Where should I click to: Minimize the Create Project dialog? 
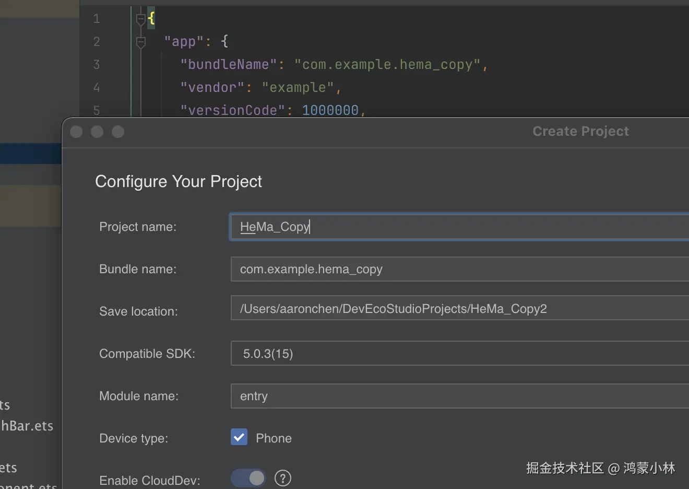97,132
